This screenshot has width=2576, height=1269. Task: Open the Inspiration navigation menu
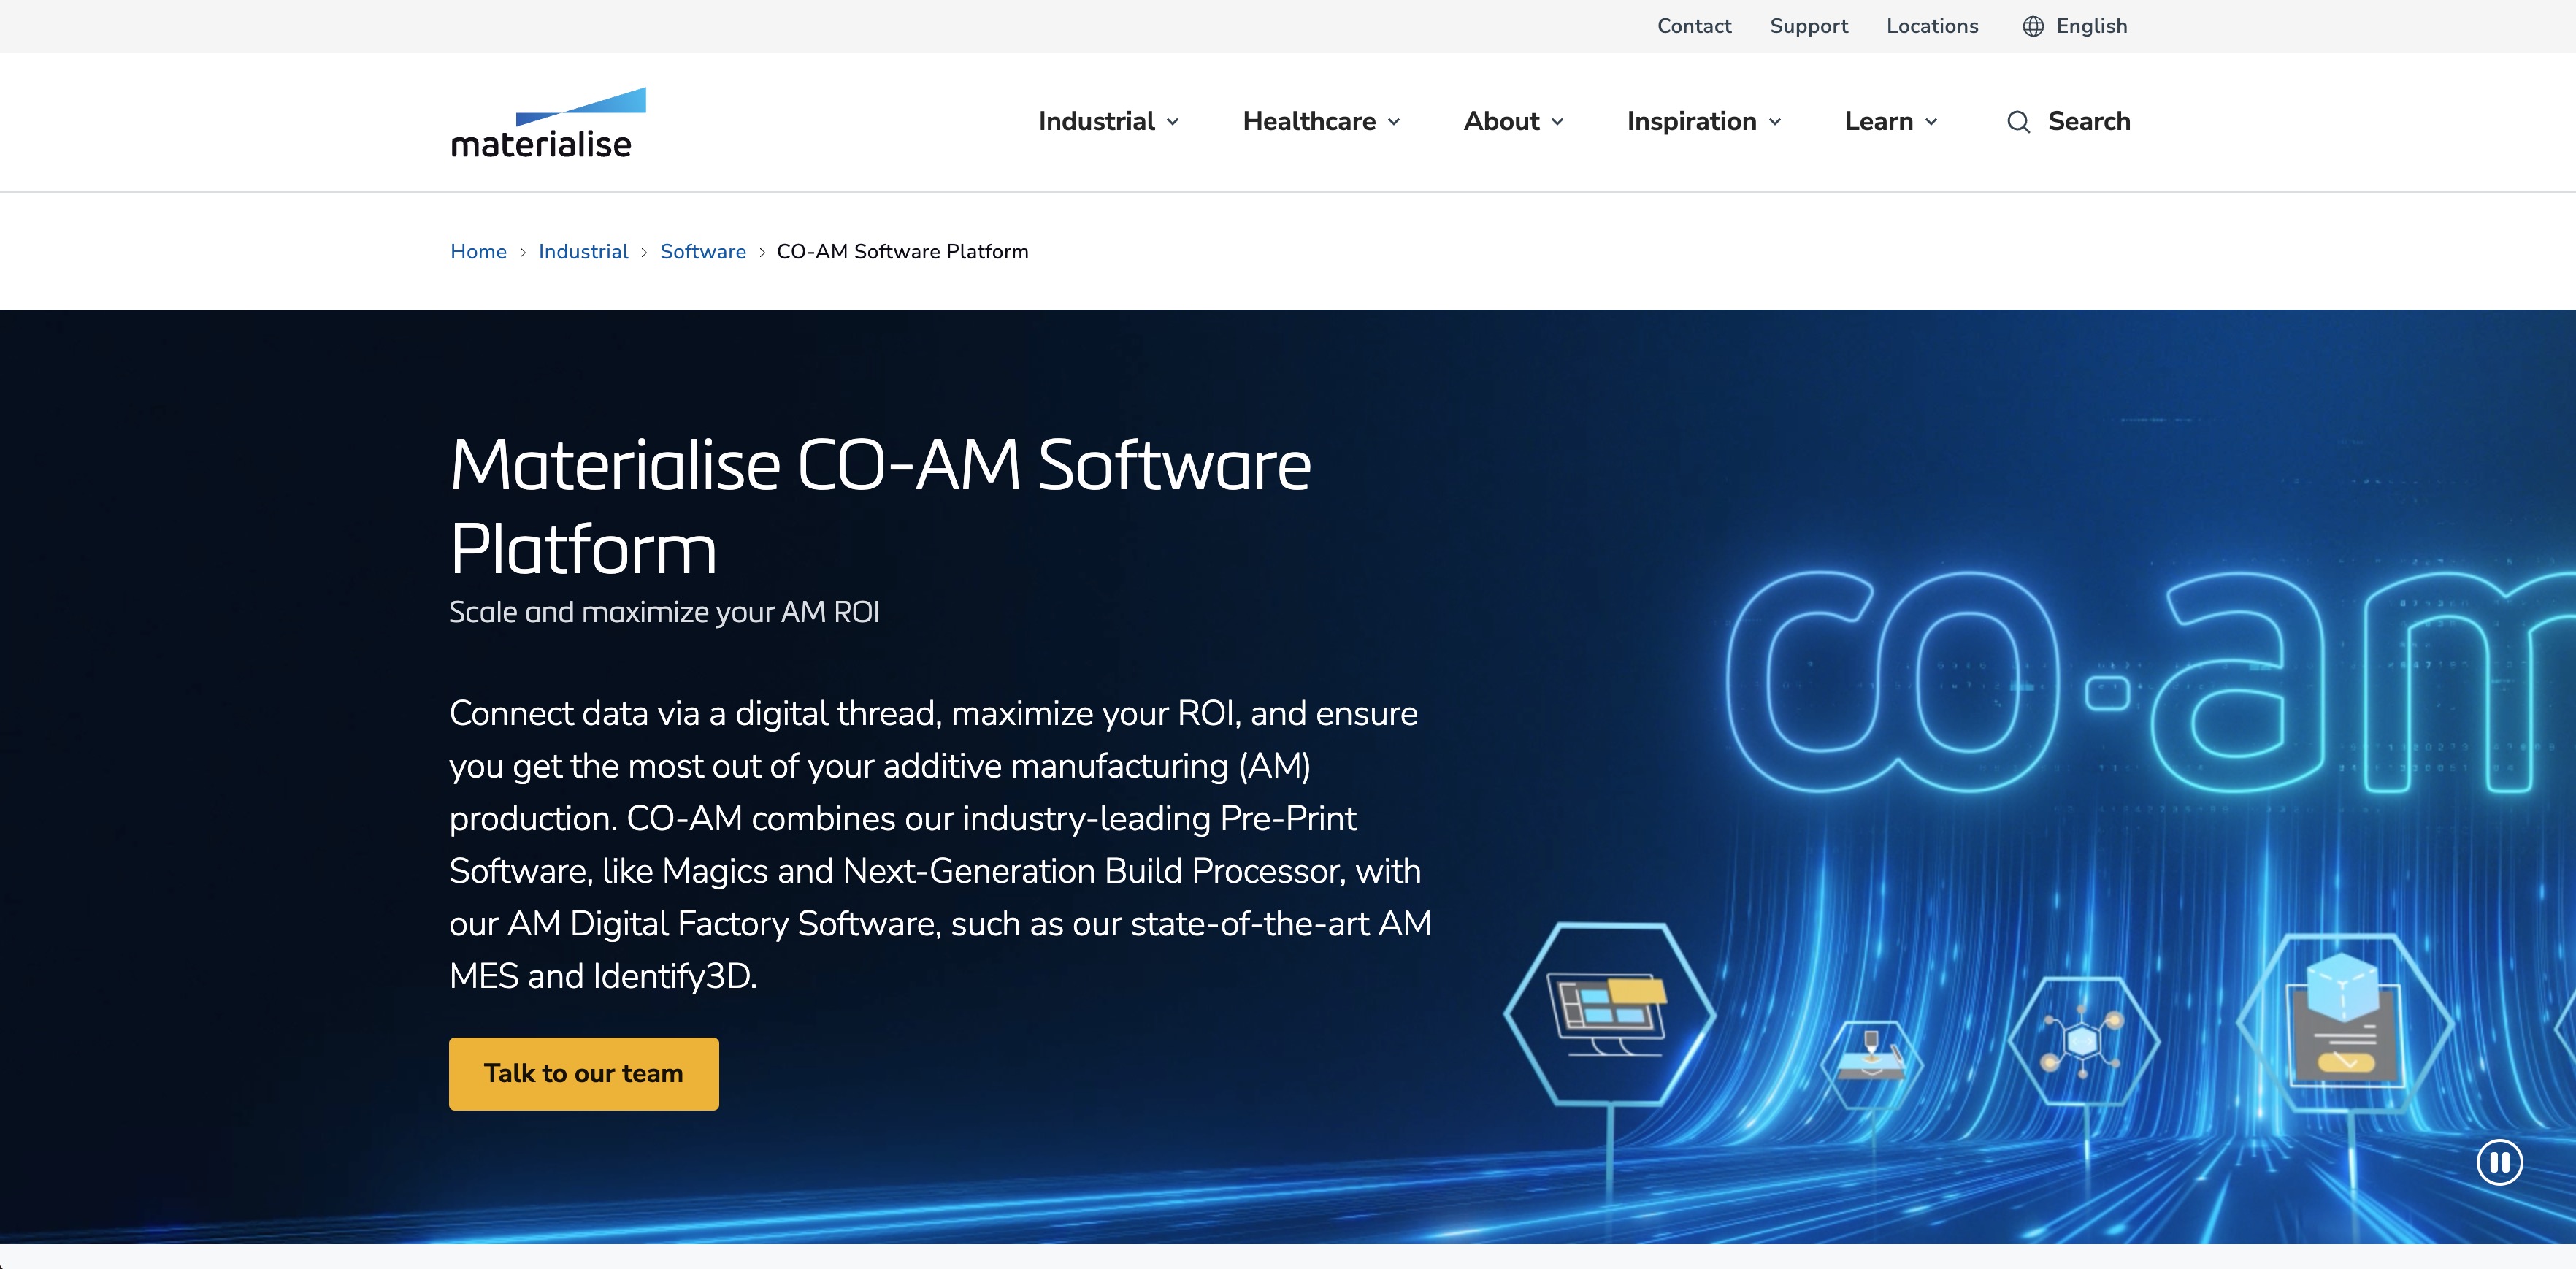[1704, 121]
